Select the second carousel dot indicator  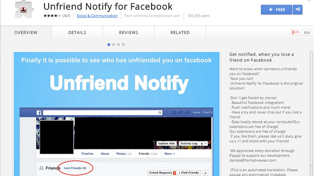click(x=114, y=45)
